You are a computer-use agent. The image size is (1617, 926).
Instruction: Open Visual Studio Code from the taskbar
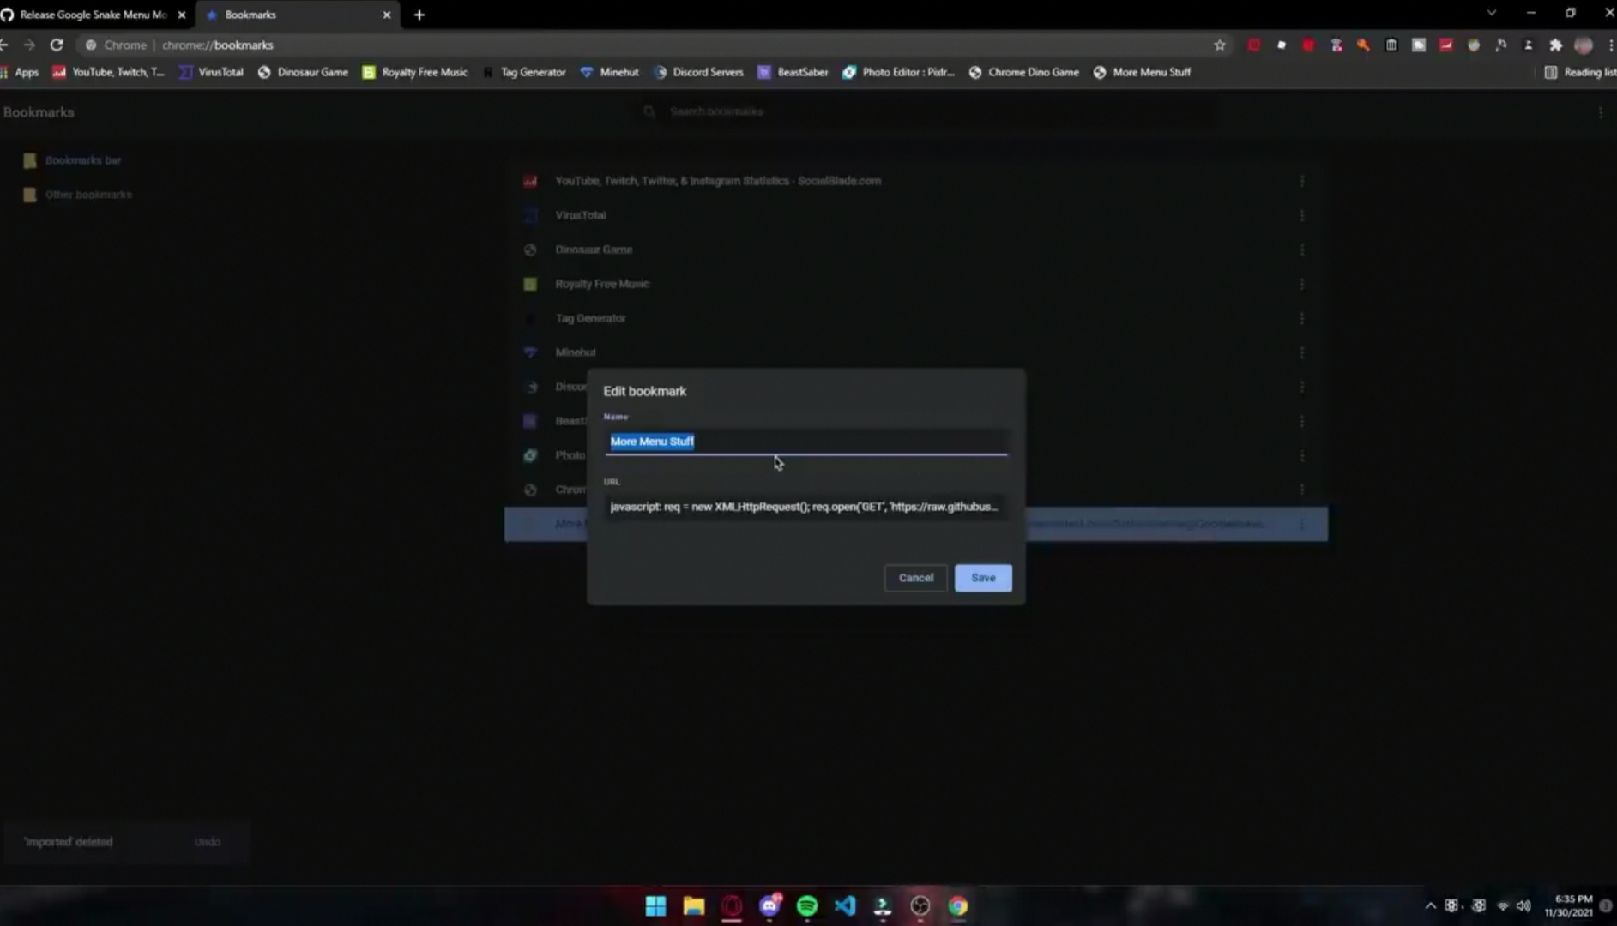coord(845,905)
